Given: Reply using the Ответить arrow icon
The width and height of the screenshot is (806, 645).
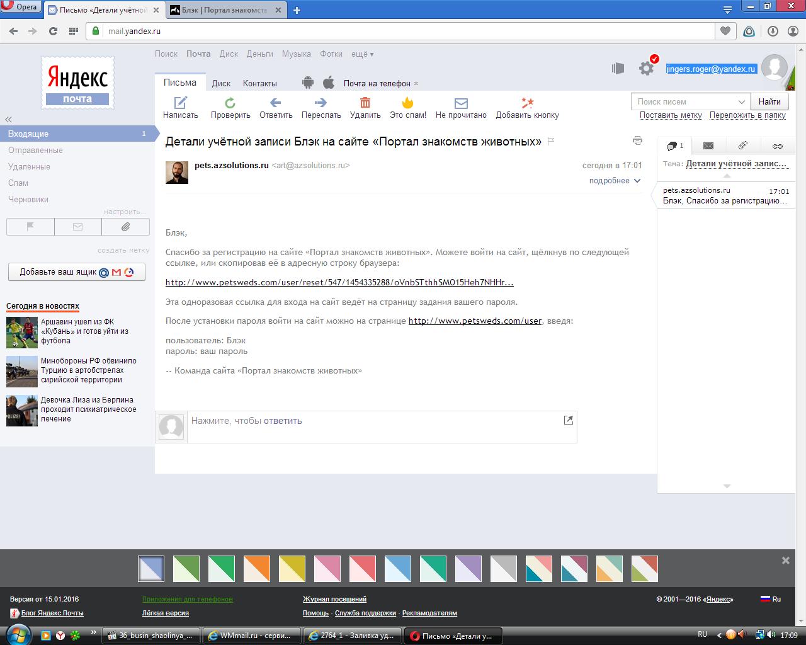Looking at the screenshot, I should pos(275,103).
